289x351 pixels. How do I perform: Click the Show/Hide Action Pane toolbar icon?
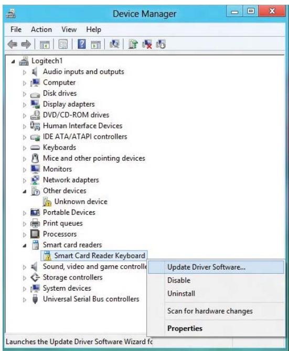(95, 44)
